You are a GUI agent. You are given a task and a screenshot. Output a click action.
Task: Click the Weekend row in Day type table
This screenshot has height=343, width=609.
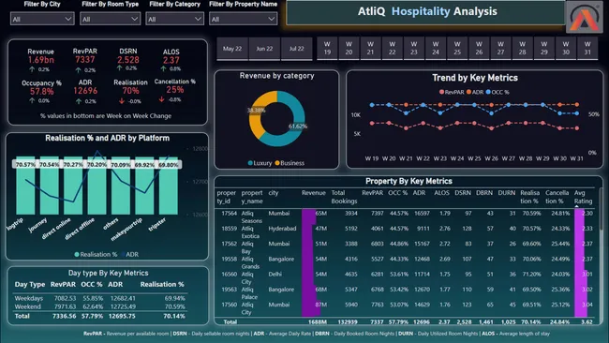[x=100, y=306]
